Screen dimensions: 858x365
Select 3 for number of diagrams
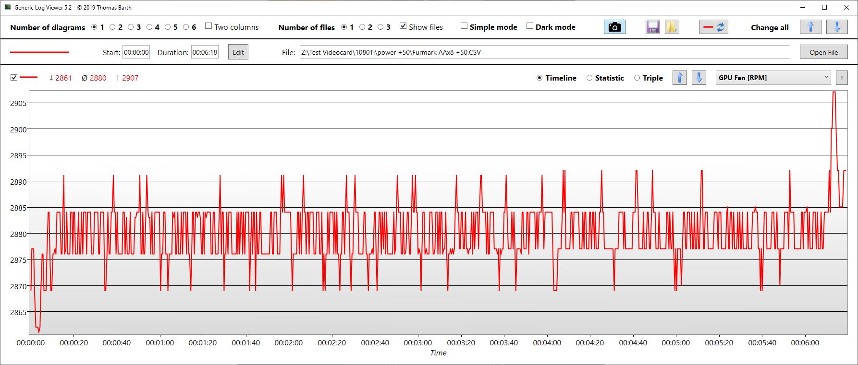131,27
